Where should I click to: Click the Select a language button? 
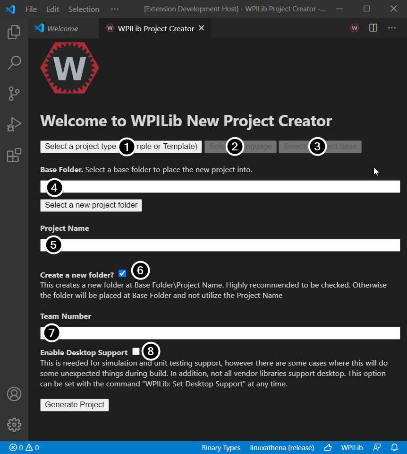pyautogui.click(x=240, y=147)
